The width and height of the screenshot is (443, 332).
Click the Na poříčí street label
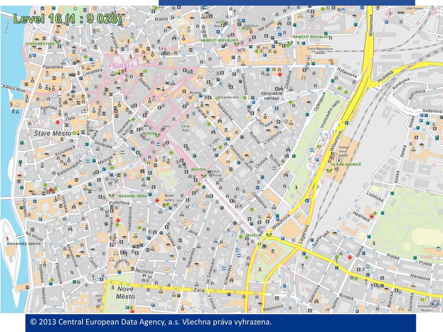[x=266, y=25]
